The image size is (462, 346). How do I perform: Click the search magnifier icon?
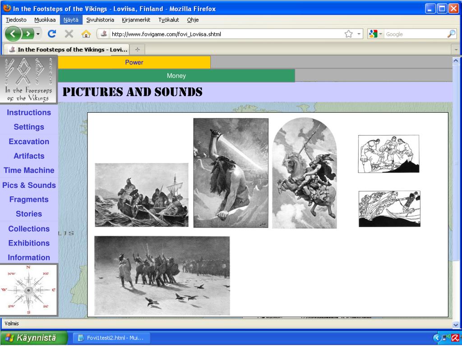click(x=451, y=34)
